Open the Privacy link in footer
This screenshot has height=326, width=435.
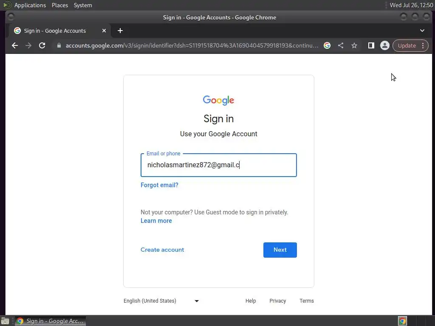pyautogui.click(x=278, y=301)
